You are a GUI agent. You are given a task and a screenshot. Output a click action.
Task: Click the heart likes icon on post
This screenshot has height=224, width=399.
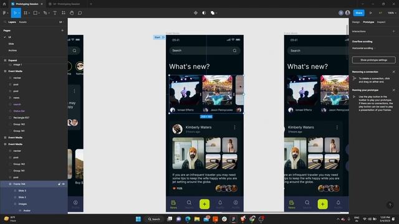point(175,189)
